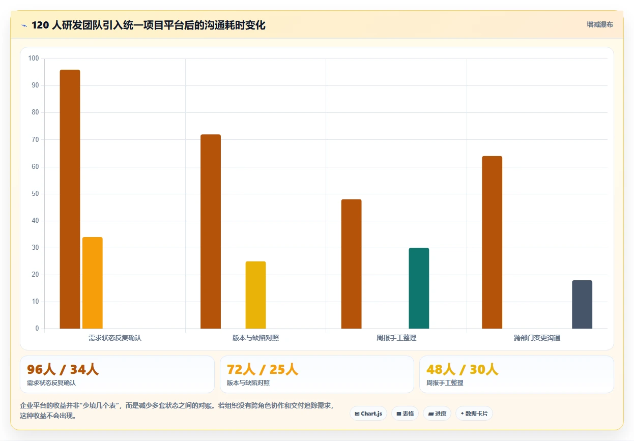The width and height of the screenshot is (634, 441).
Task: Click the 增减瀑布 label in the header
Action: pos(599,24)
